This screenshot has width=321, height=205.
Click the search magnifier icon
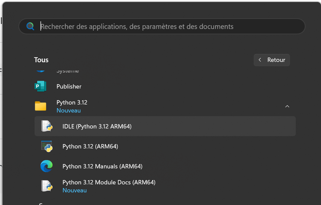pyautogui.click(x=30, y=26)
